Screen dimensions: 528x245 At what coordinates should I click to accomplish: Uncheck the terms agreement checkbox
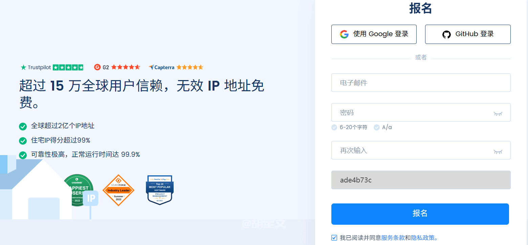click(334, 238)
